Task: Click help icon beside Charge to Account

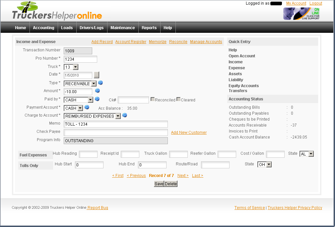Action: [x=125, y=115]
